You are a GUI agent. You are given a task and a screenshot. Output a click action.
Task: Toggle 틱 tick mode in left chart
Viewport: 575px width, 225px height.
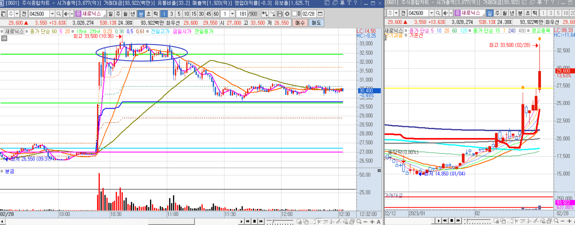156,14
